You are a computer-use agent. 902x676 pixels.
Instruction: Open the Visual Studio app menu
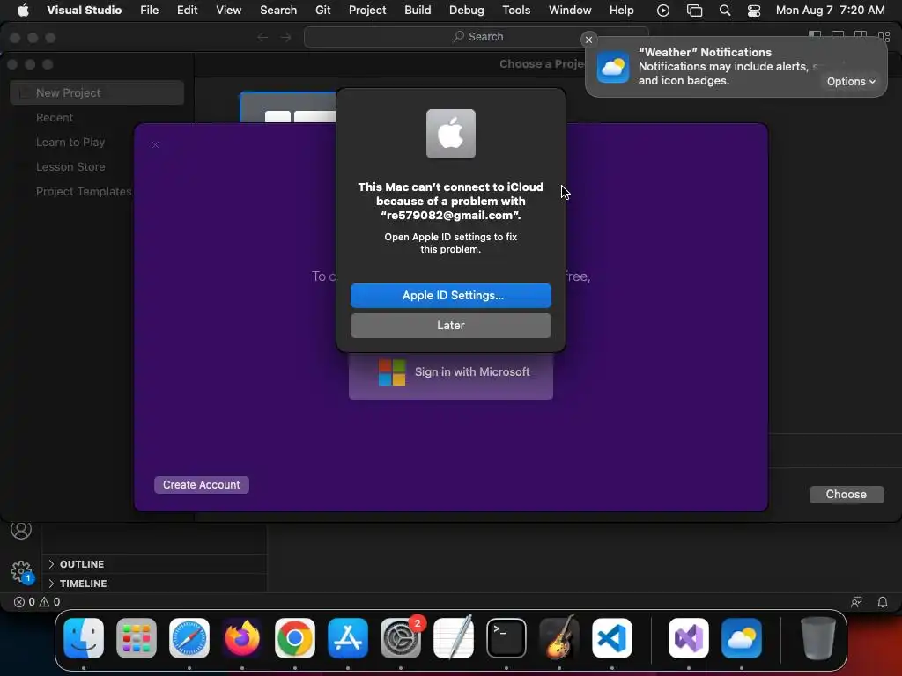point(84,10)
